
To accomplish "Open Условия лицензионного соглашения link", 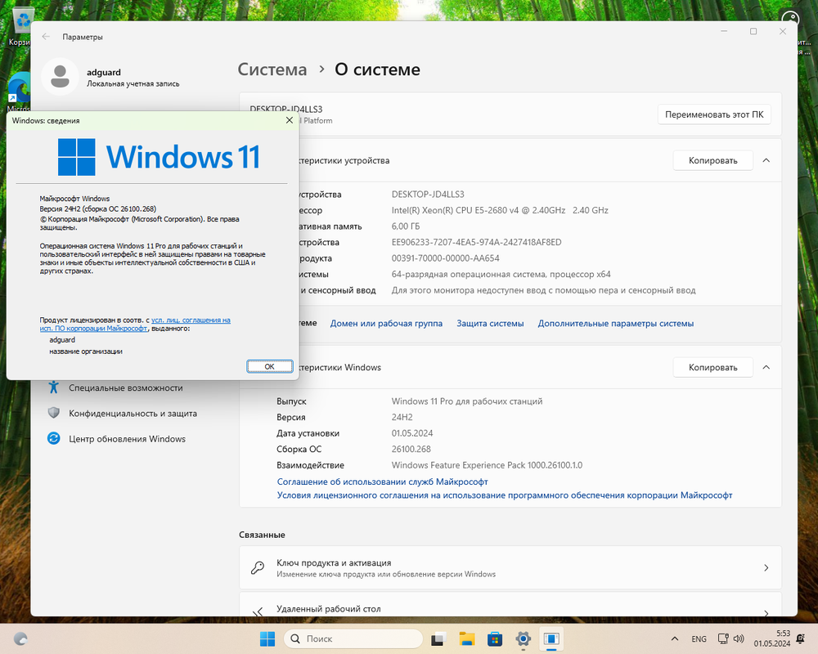I will click(505, 495).
